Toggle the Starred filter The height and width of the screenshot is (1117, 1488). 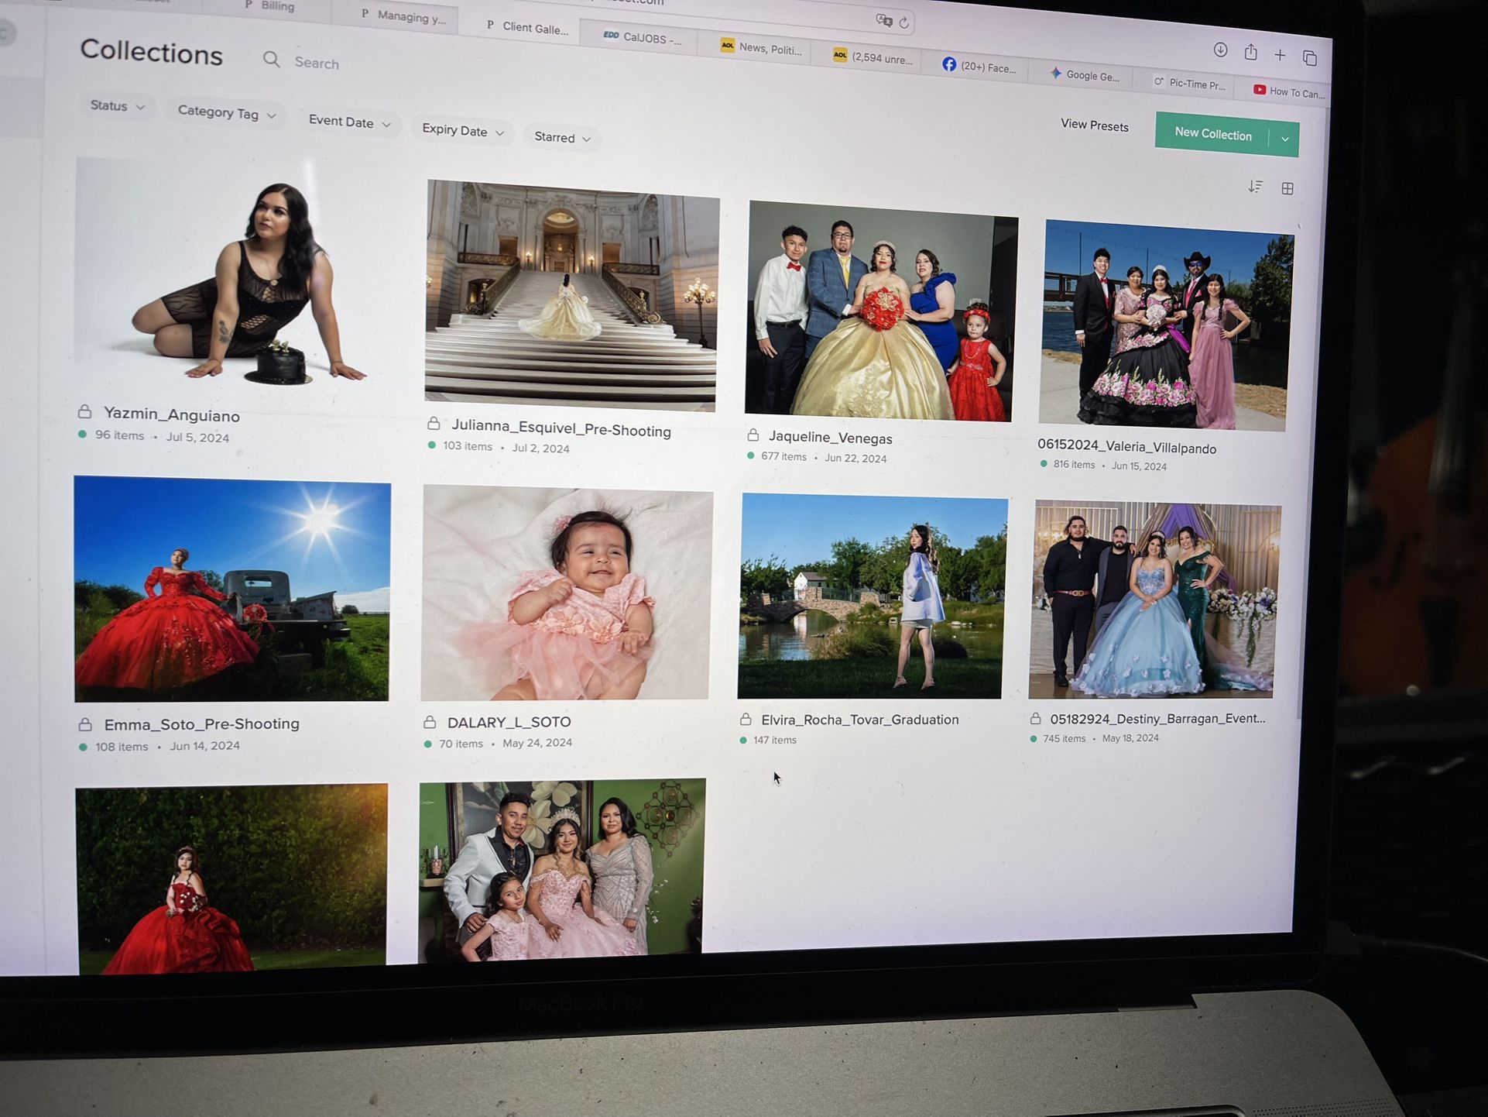click(561, 137)
